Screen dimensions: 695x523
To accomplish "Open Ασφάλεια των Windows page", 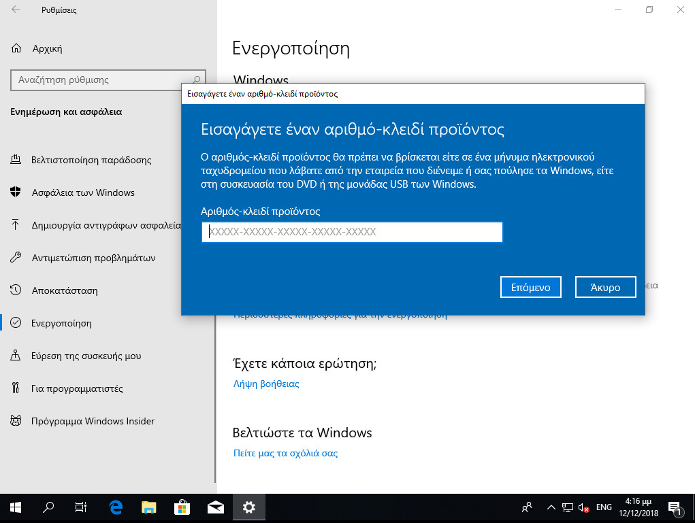I will coord(83,192).
